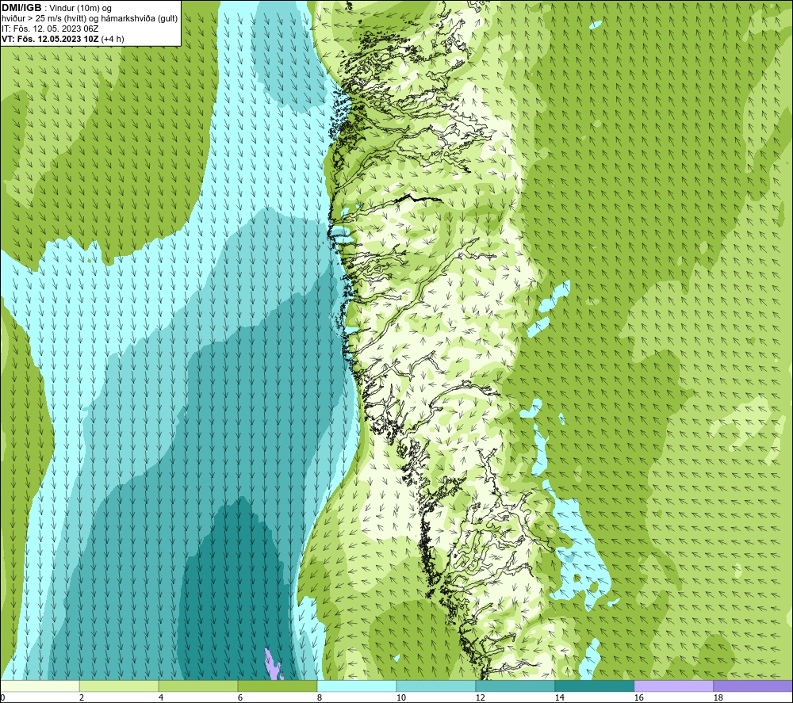Click the 8–10 m/s light cyan legend swatch
The image size is (793, 703).
tap(357, 686)
